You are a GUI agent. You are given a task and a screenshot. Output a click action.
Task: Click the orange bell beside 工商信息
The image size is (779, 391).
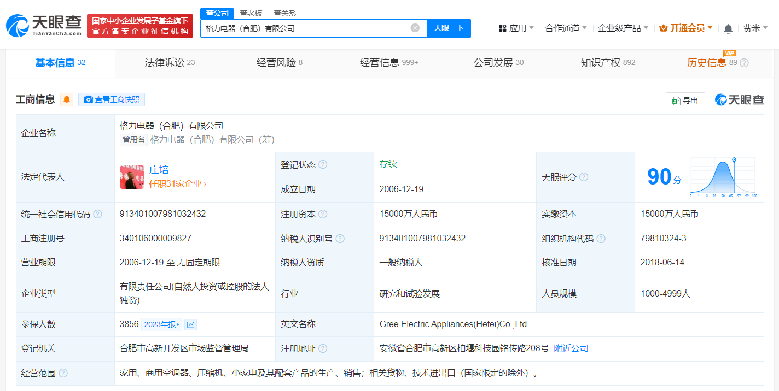point(66,99)
